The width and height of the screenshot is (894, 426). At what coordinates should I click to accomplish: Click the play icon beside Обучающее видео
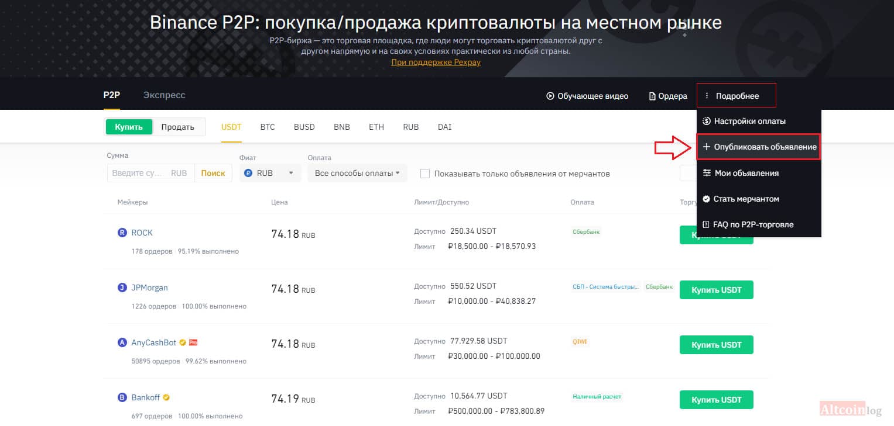(550, 96)
